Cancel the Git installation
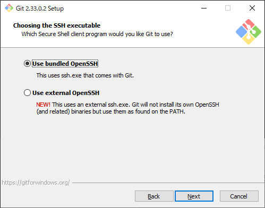This screenshot has height=208, width=265. (x=239, y=196)
